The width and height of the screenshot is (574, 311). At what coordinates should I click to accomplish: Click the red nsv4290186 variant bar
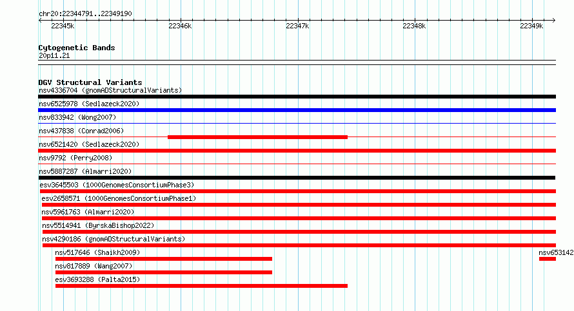click(299, 245)
